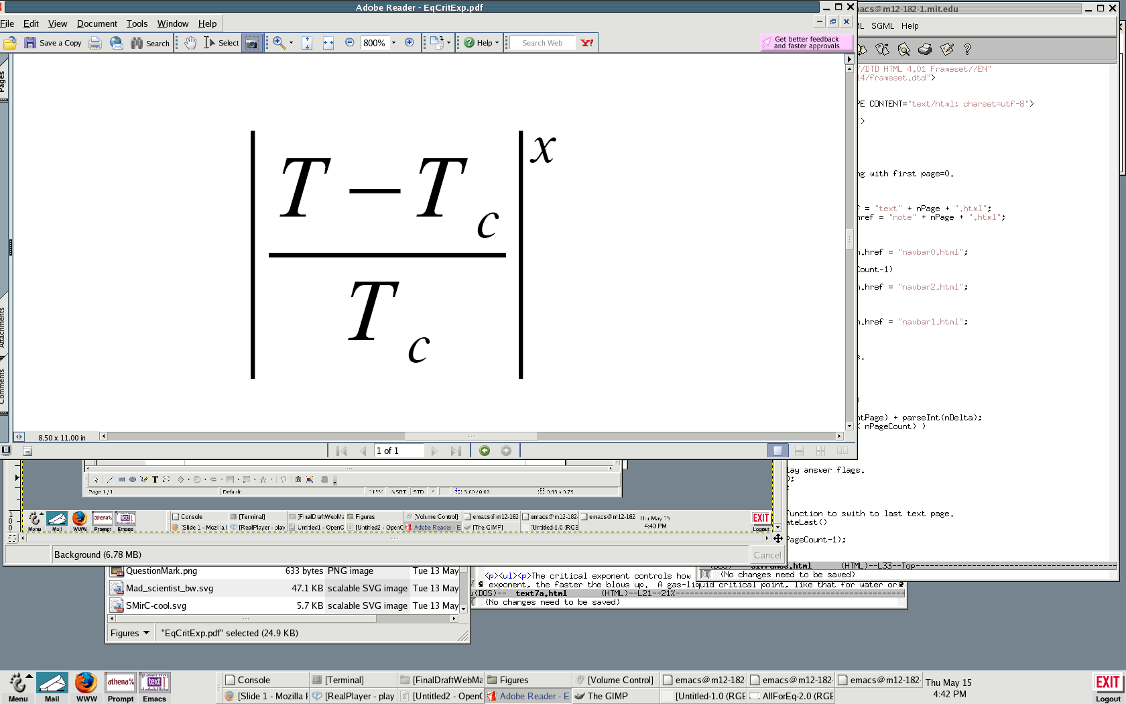Select Continuous Facing layout

(820, 451)
